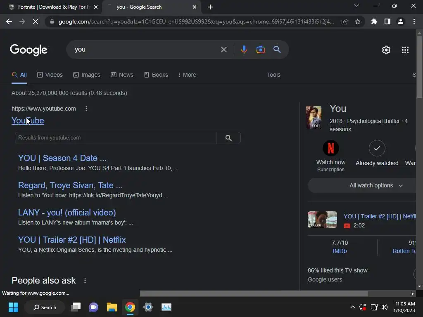This screenshot has width=423, height=317.
Task: Open YOU | Trailer #2 Netflix result
Action: tap(72, 240)
